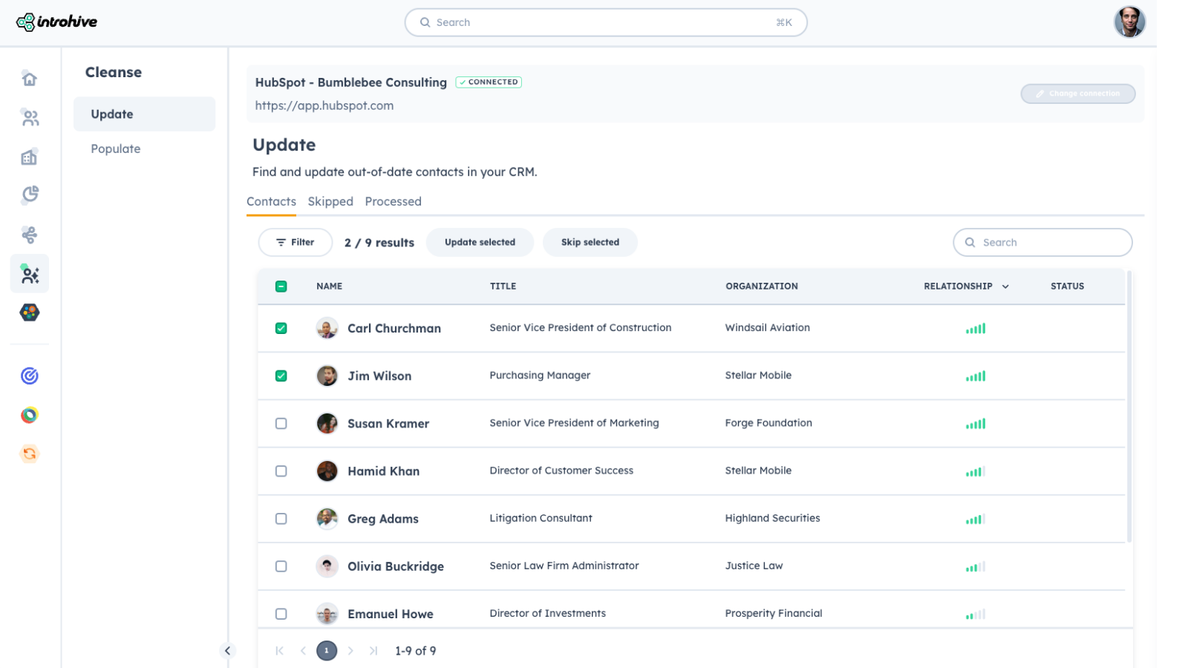
Task: Open the Home icon in sidebar
Action: point(30,79)
